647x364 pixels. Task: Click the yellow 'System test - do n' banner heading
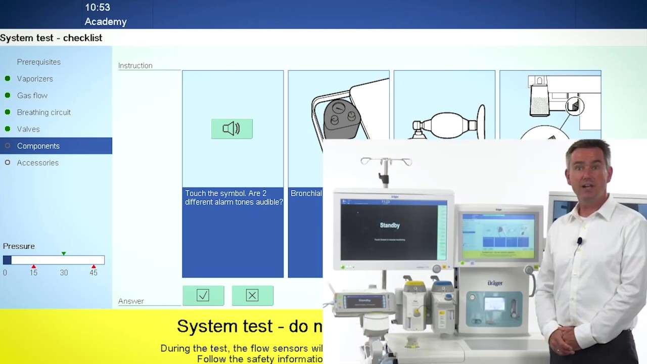click(250, 326)
